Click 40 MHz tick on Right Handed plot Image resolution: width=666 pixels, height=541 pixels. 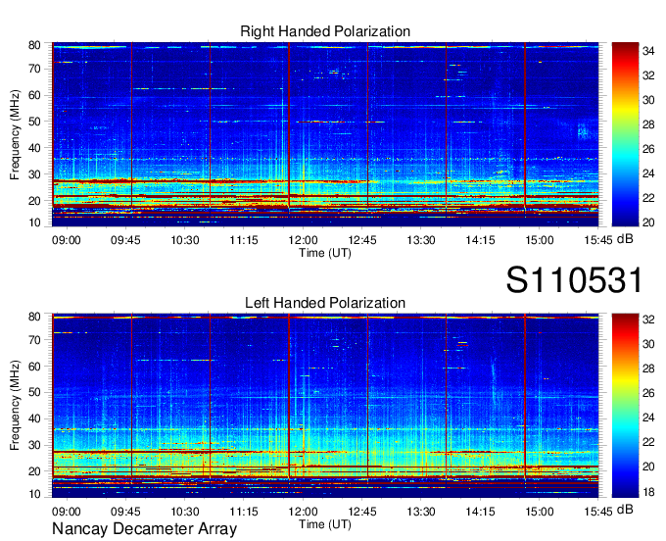pos(34,148)
